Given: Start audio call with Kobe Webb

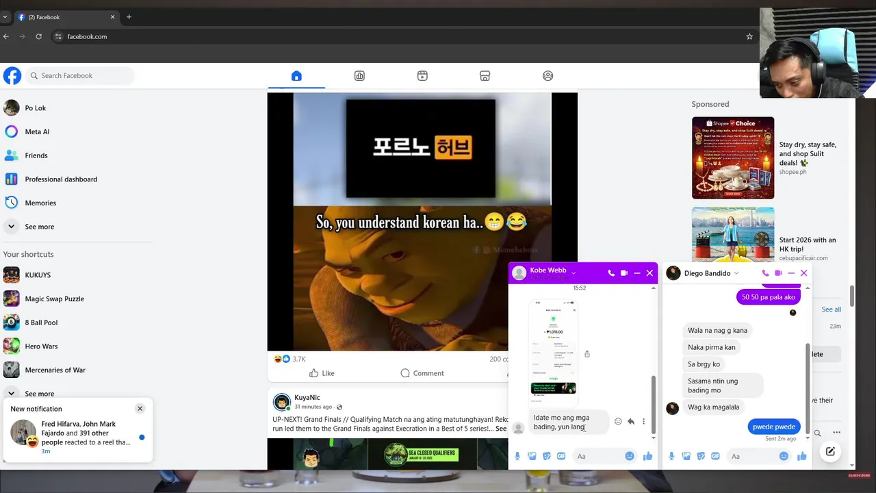Looking at the screenshot, I should 611,273.
